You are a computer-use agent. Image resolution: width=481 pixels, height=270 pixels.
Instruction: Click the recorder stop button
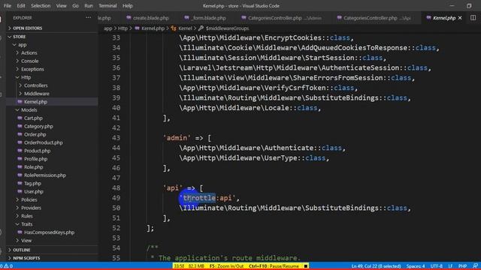(306, 266)
